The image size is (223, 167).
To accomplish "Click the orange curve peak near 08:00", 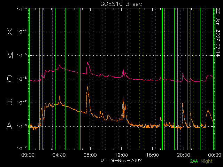I will (87, 86).
